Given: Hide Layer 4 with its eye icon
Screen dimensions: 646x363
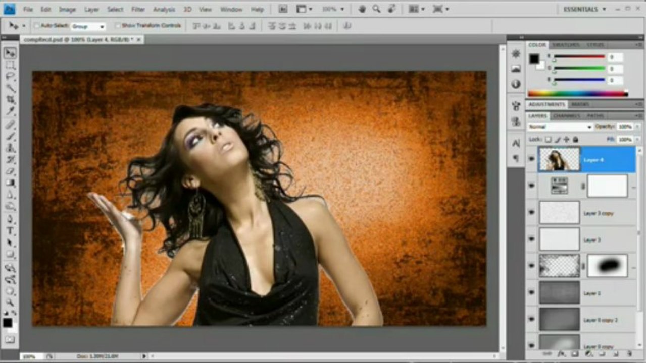Looking at the screenshot, I should click(531, 159).
